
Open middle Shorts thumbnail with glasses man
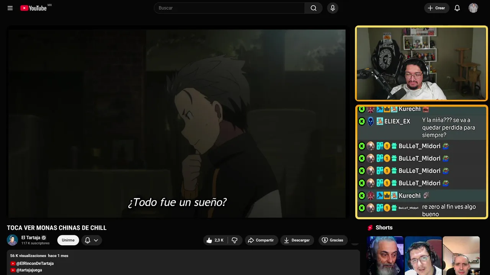[423, 256]
